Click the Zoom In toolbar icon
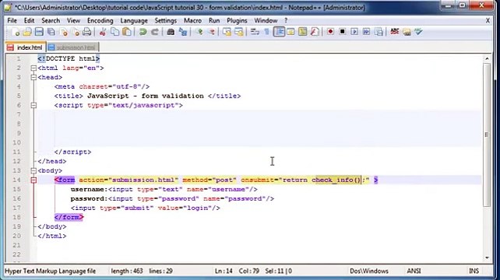500x280 pixels. (199, 32)
